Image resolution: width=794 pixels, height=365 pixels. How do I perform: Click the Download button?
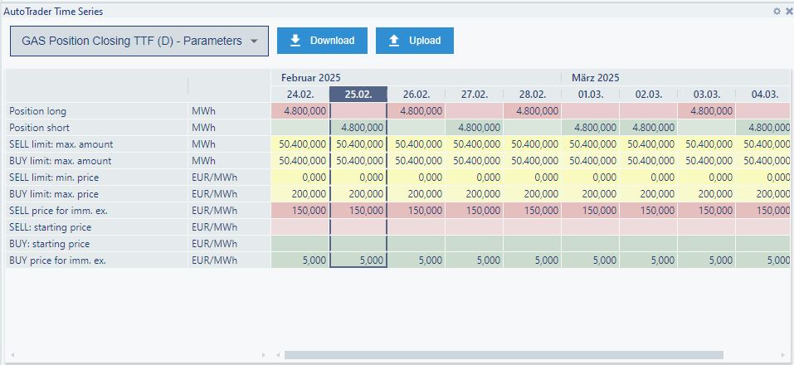[322, 41]
